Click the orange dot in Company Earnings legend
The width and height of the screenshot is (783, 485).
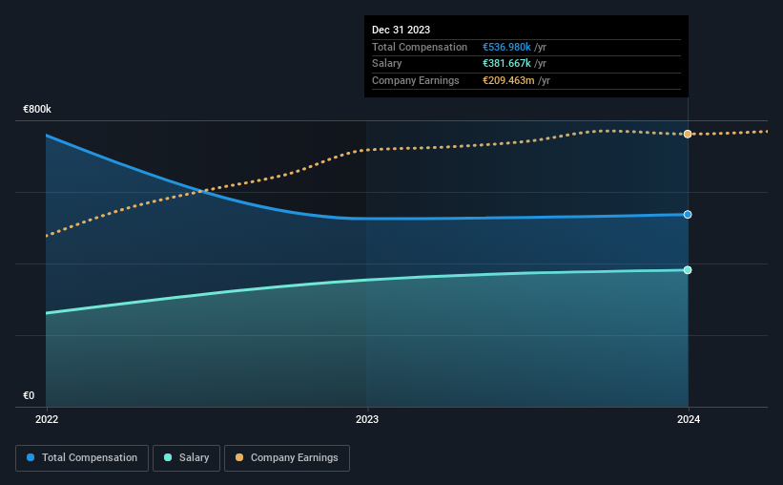[239, 457]
